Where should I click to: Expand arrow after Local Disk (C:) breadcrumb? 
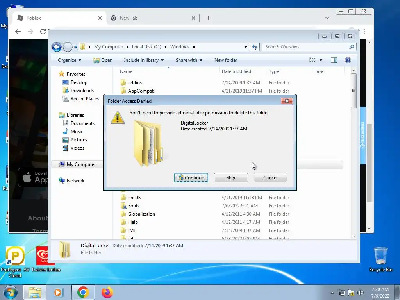(166, 47)
